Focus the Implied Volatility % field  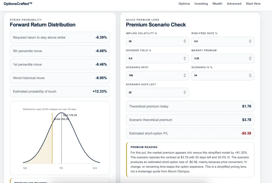coord(157,41)
